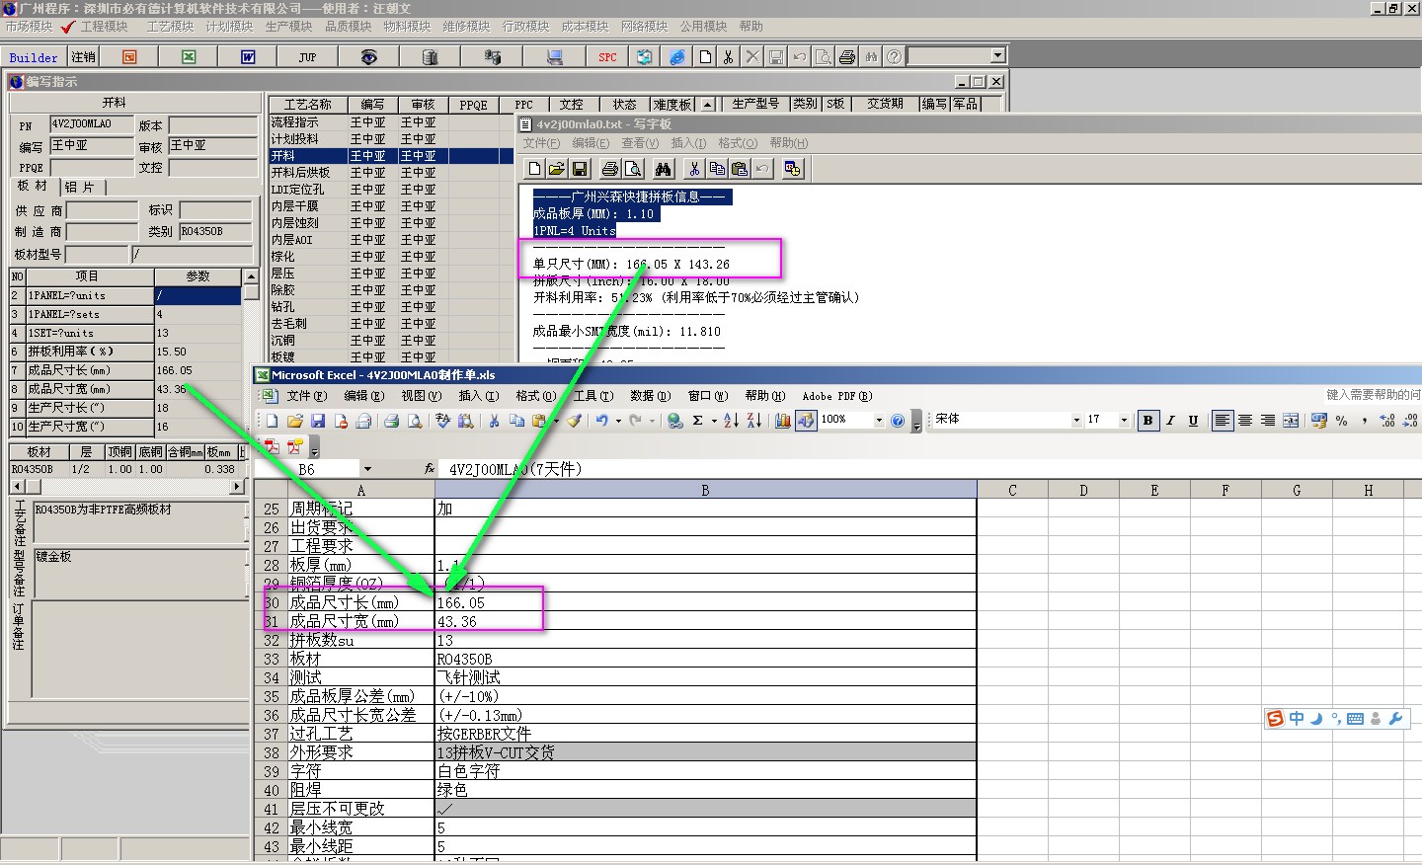Click the Excel formula bar
1422x865 pixels.
(928, 470)
